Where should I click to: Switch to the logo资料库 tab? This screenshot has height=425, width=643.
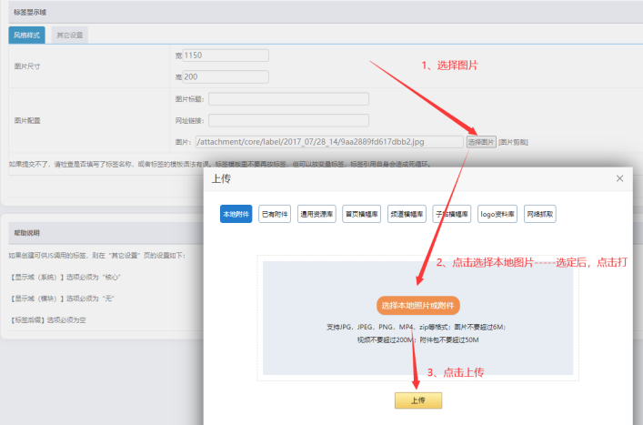click(x=497, y=215)
